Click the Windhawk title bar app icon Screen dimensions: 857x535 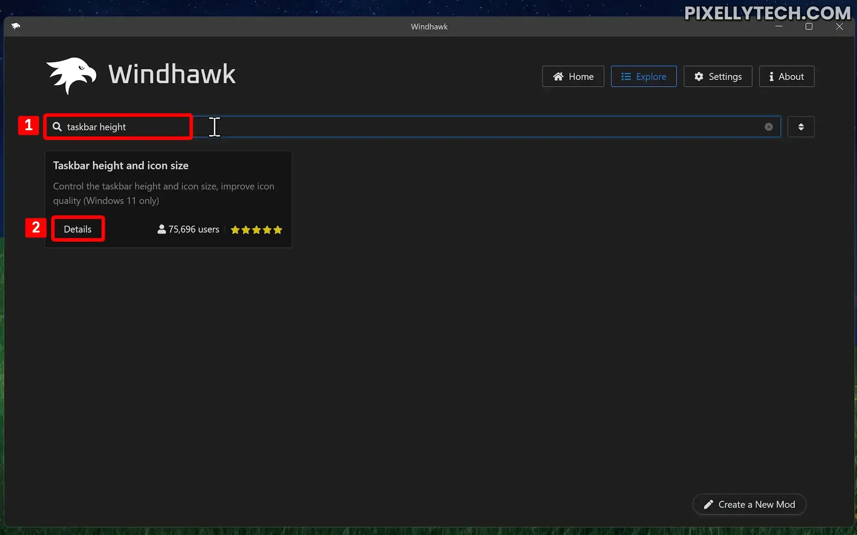[x=16, y=26]
